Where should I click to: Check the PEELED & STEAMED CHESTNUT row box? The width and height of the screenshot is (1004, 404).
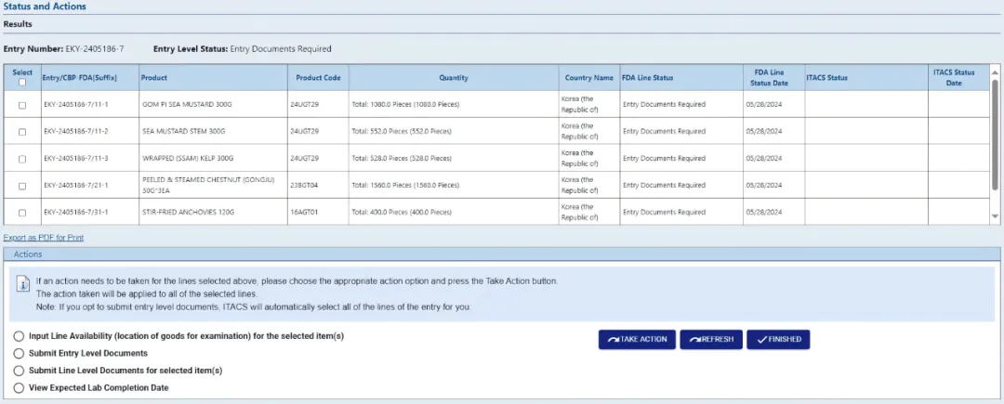pos(22,186)
